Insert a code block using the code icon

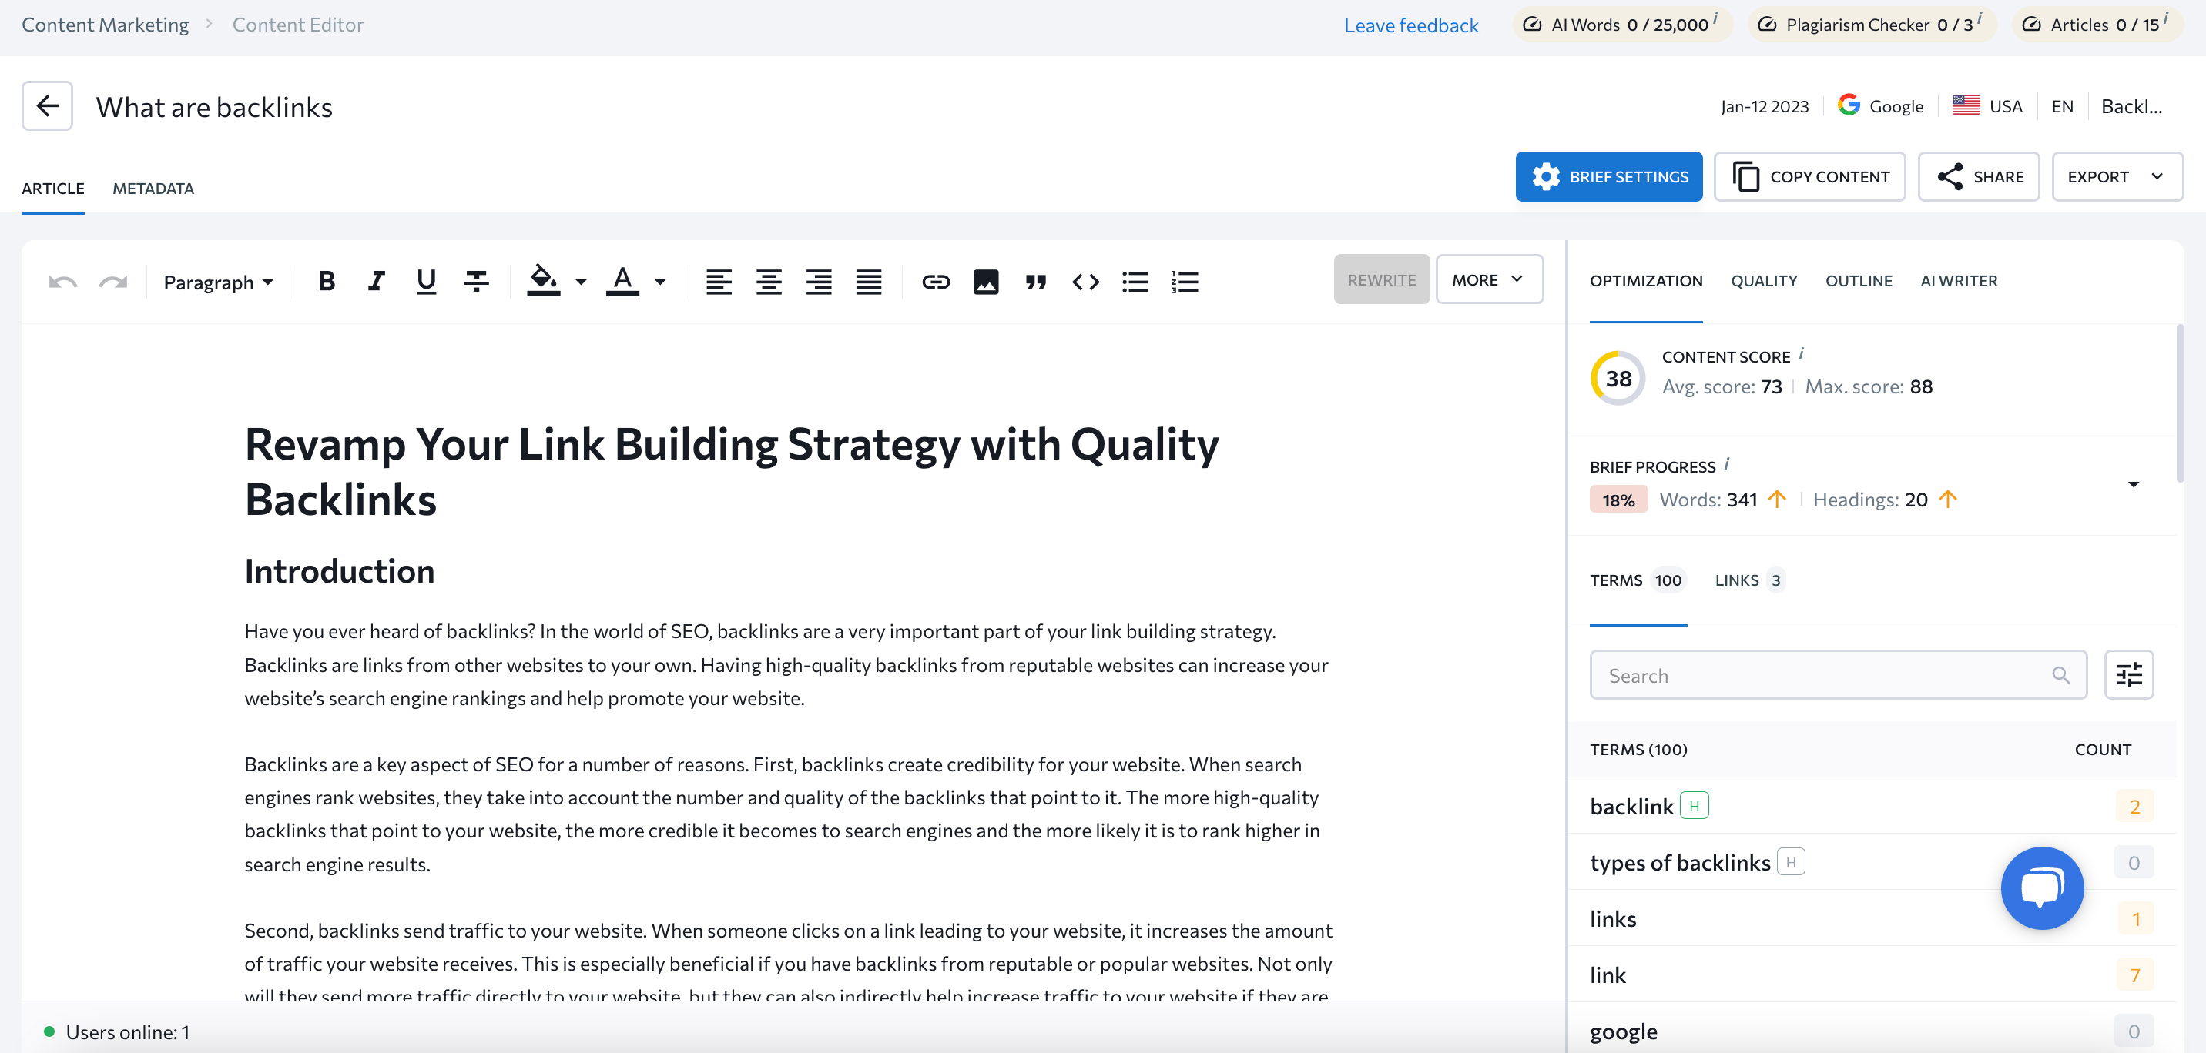[1085, 281]
